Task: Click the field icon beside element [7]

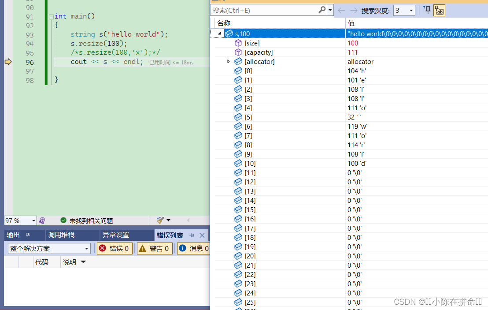Action: (x=238, y=135)
